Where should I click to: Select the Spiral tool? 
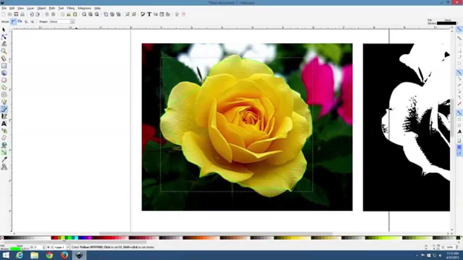(x=4, y=95)
